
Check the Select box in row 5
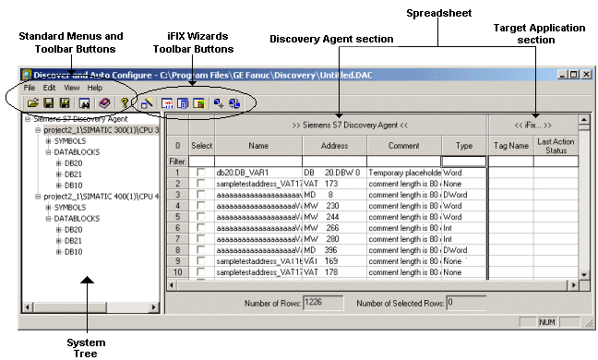pyautogui.click(x=200, y=217)
